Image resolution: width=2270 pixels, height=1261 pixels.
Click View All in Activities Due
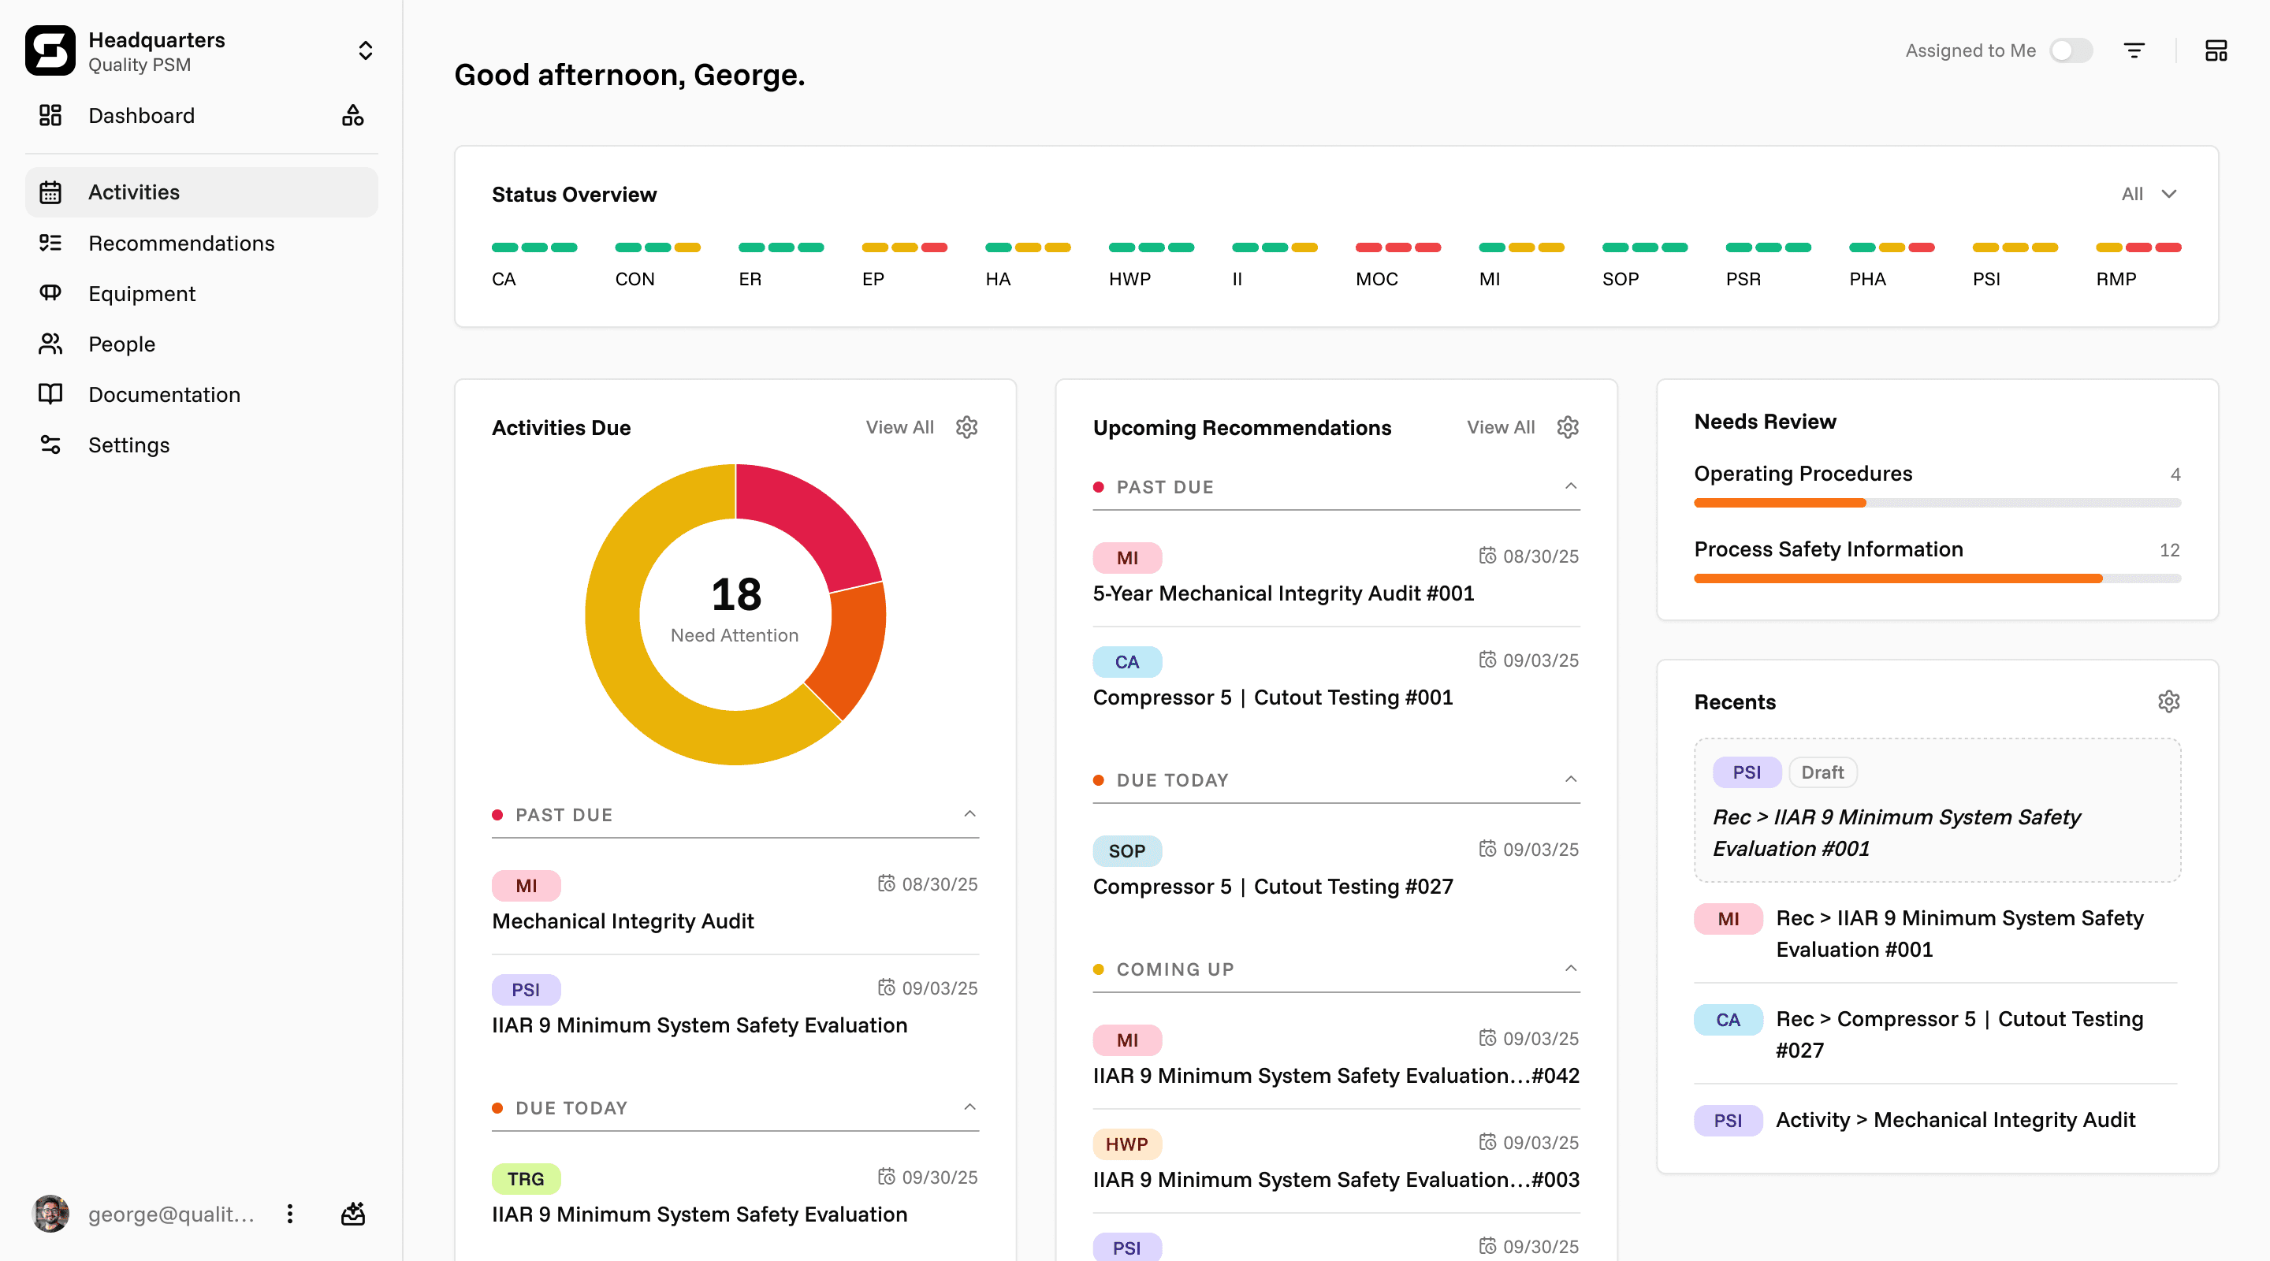899,427
